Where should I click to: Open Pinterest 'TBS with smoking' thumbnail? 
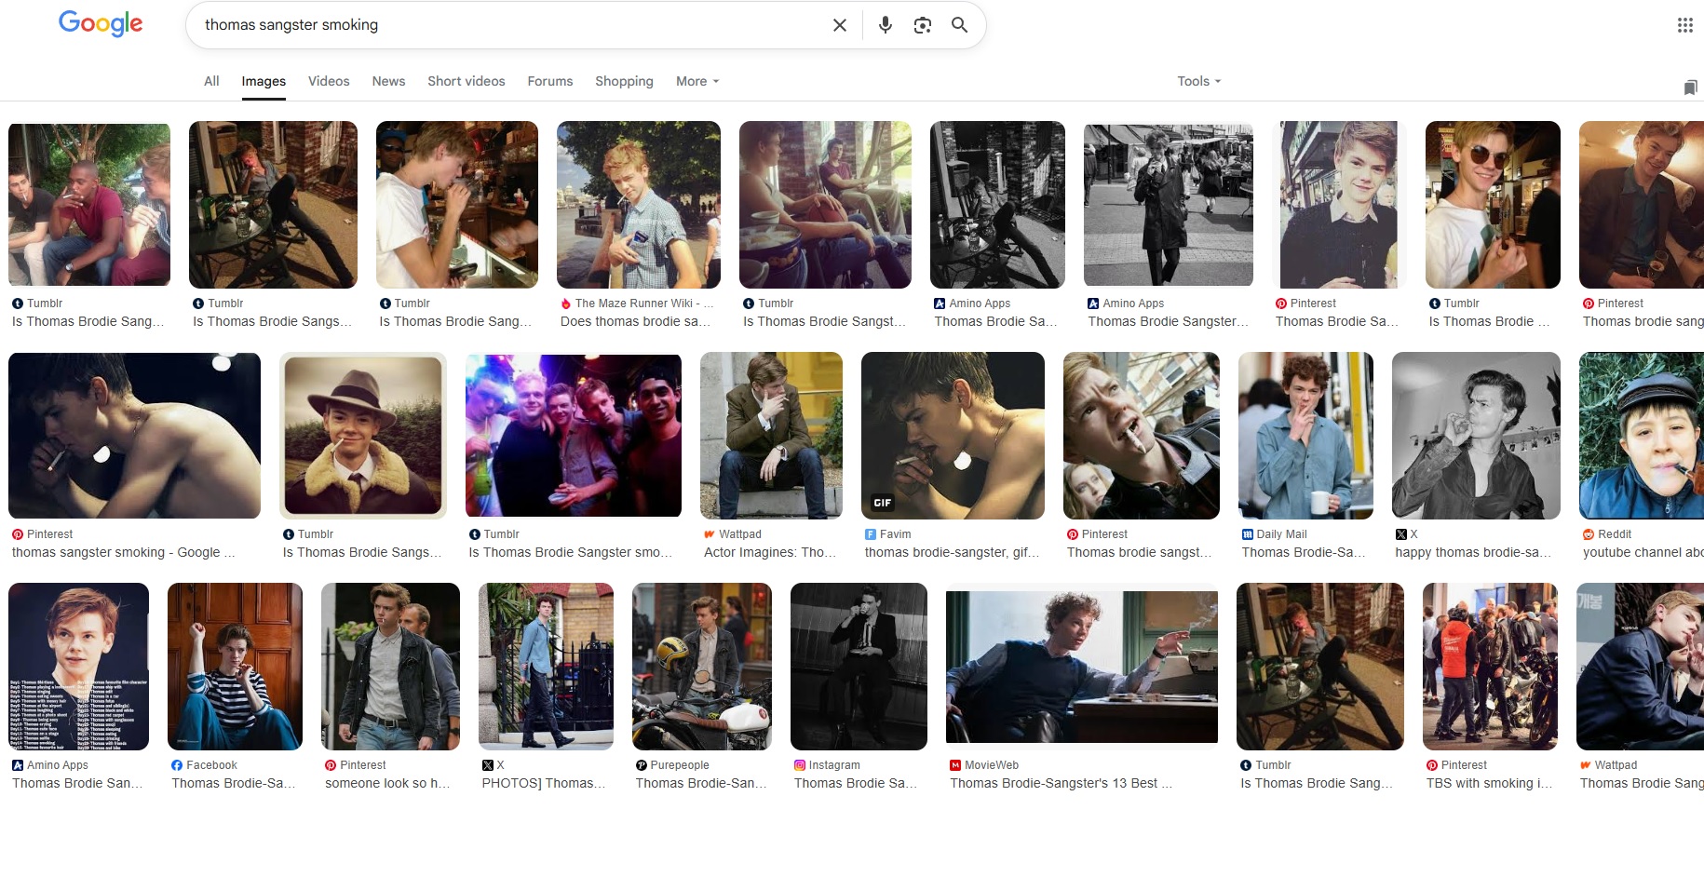tap(1490, 667)
